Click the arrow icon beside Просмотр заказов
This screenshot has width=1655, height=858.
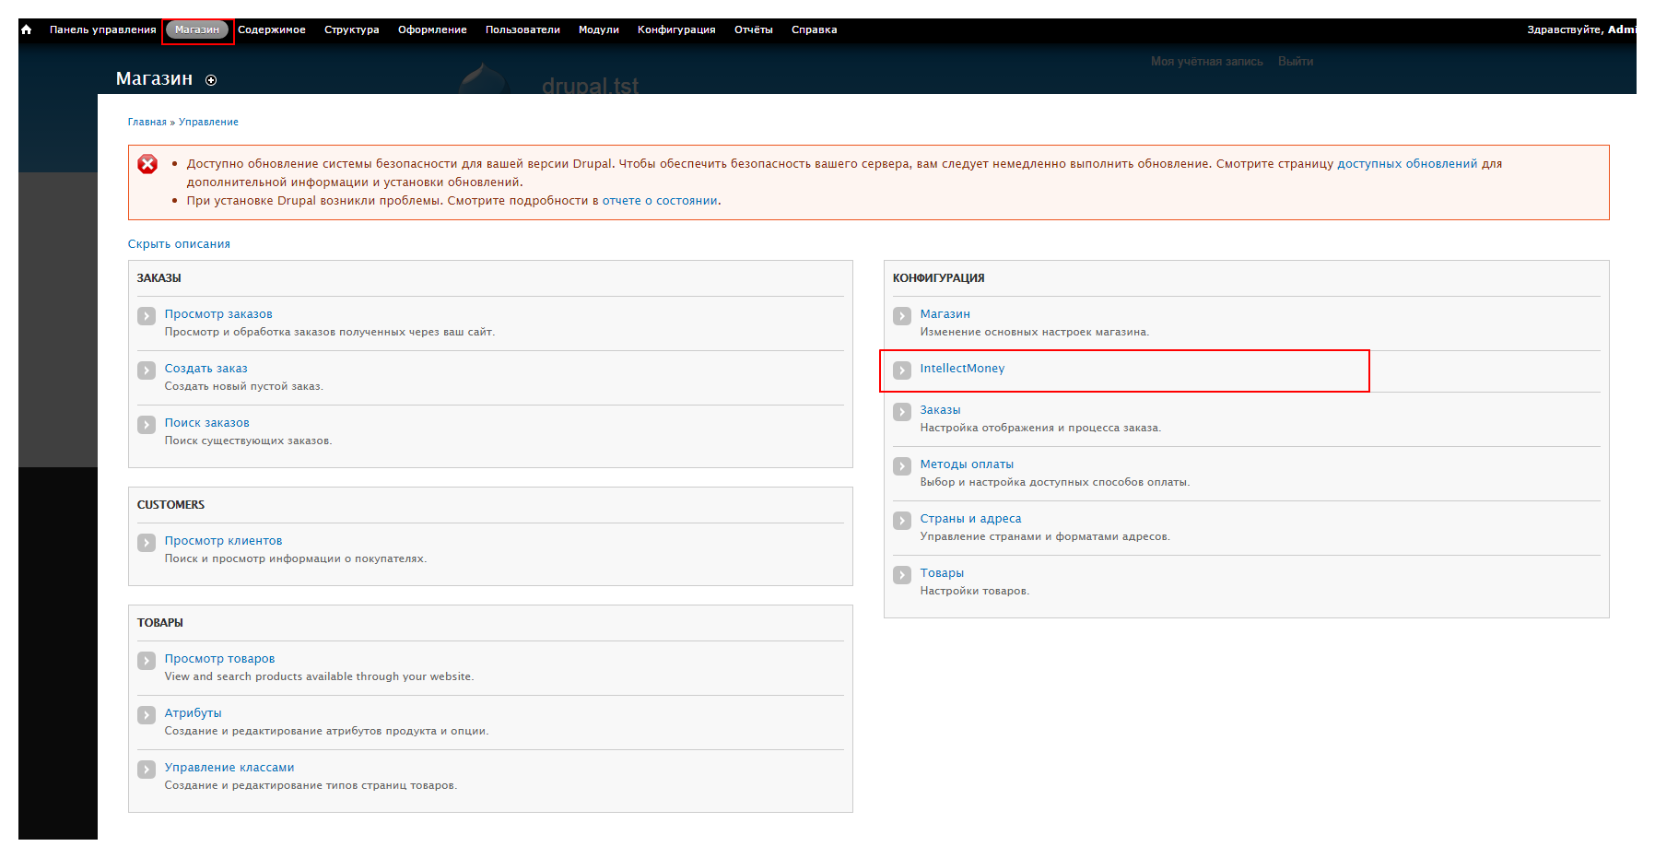pyautogui.click(x=147, y=316)
